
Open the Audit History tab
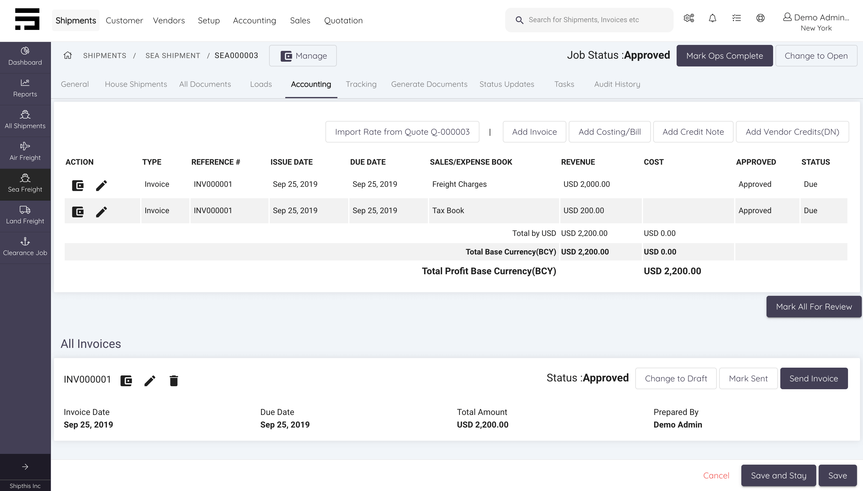tap(617, 84)
